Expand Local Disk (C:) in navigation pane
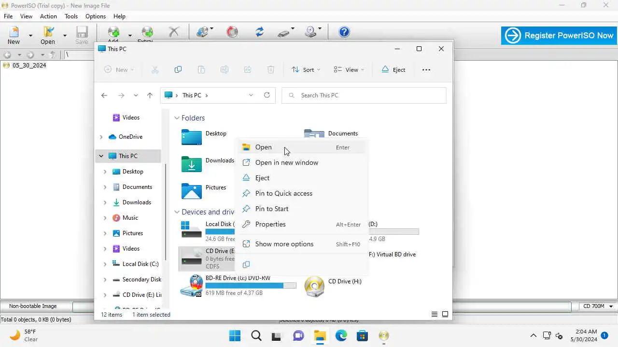Image resolution: width=618 pixels, height=347 pixels. (105, 264)
